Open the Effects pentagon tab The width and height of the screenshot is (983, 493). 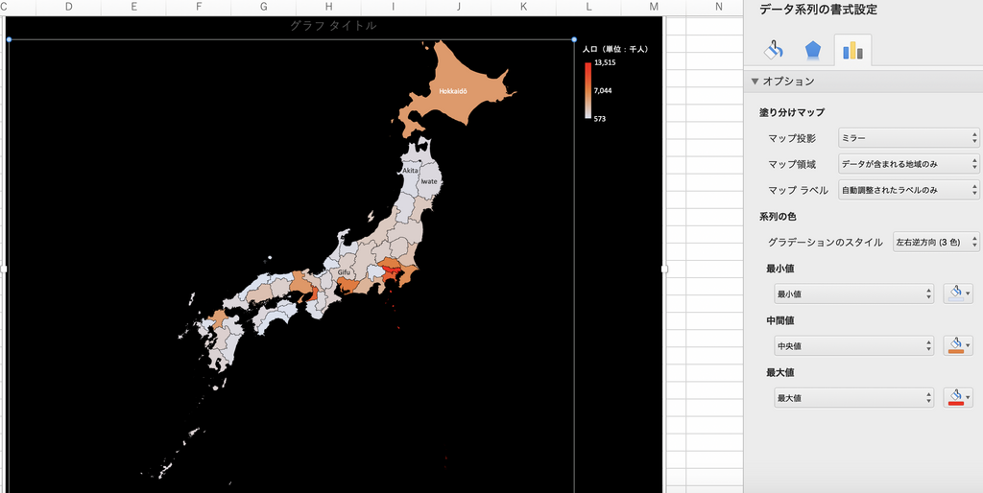[x=812, y=51]
